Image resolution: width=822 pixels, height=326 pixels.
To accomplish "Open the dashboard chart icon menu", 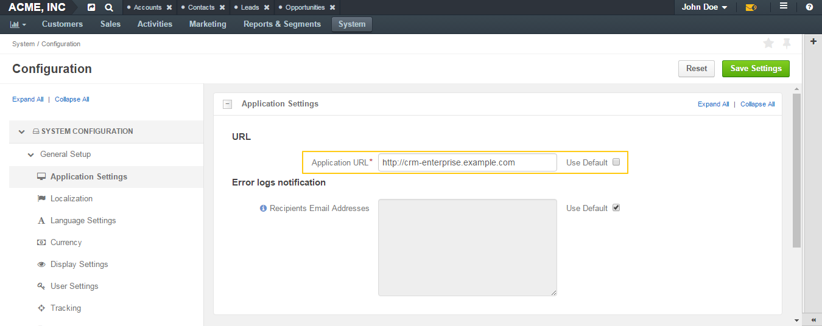I will [18, 24].
